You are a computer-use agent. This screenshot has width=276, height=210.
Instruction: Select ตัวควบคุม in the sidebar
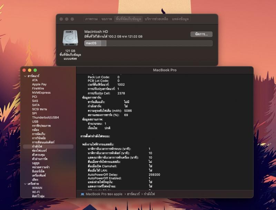(x=38, y=155)
